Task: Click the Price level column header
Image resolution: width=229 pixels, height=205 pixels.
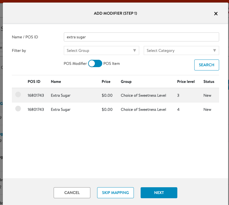Action: point(186,82)
